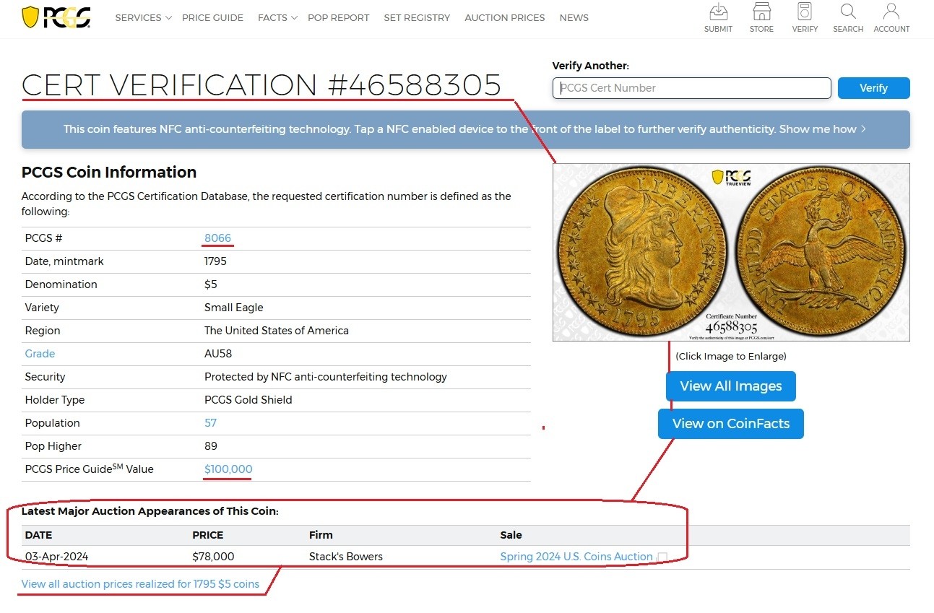Expand the Services dropdown menu

click(143, 17)
